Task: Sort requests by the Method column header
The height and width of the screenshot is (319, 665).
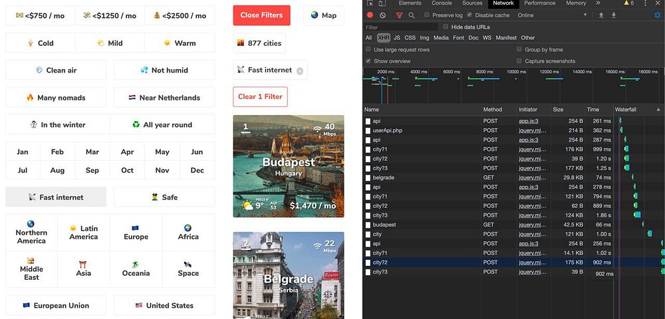Action: 499,109
